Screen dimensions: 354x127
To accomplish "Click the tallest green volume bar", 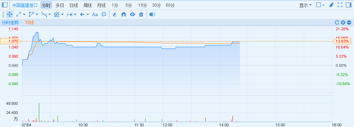I will click(x=39, y=112).
